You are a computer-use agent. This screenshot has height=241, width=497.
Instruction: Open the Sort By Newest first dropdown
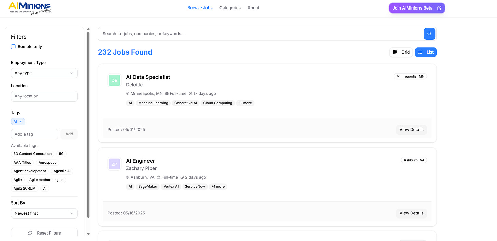point(44,213)
